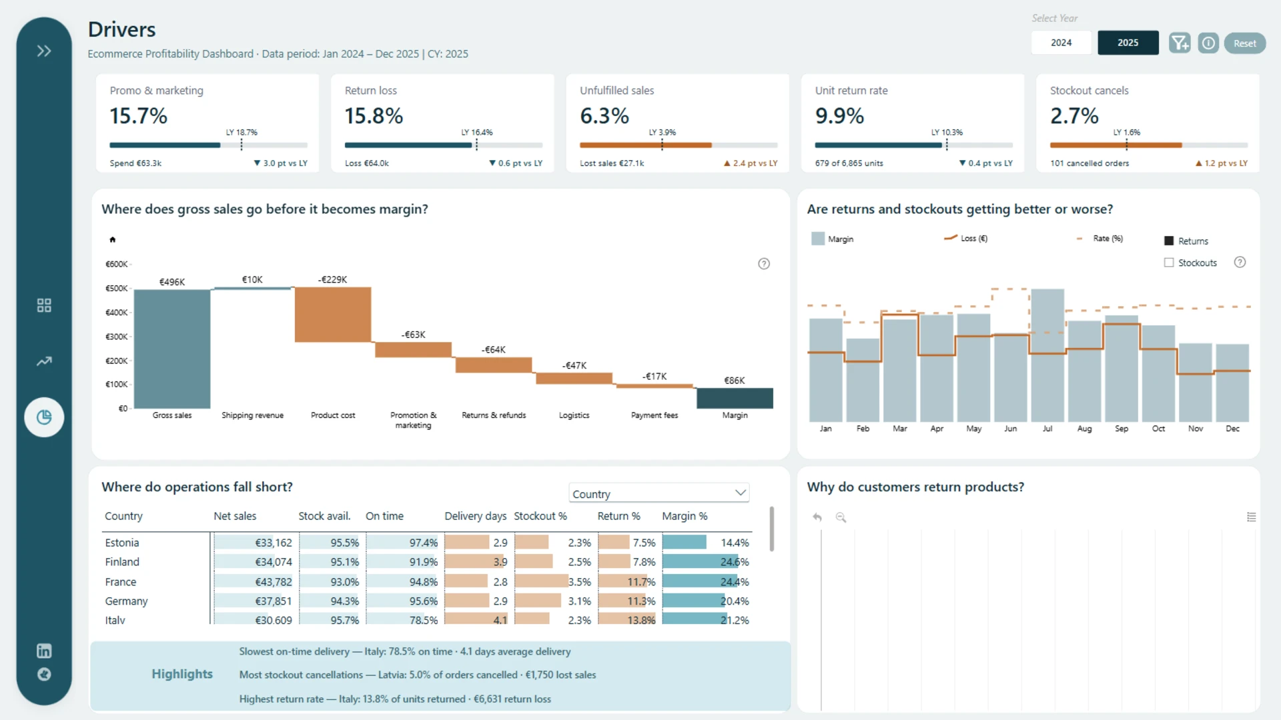The image size is (1281, 720).
Task: Click the zoom-out magnifier in the returns-reasons panel
Action: pyautogui.click(x=841, y=517)
